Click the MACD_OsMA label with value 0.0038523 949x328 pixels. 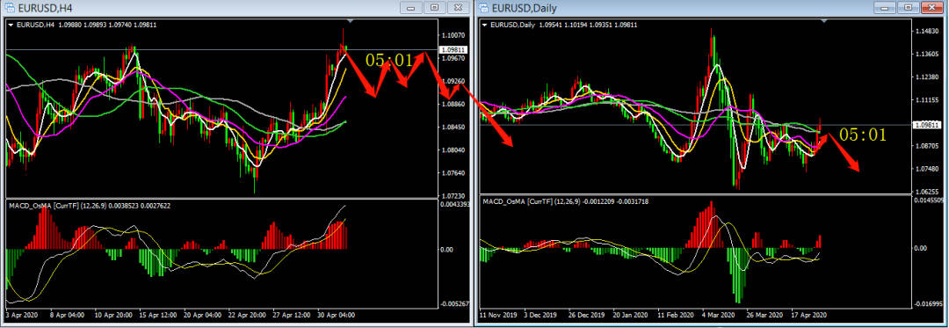[x=90, y=206]
